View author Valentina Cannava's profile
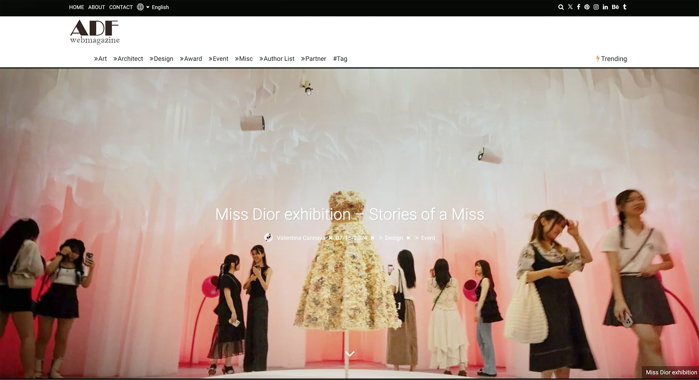 click(x=301, y=238)
